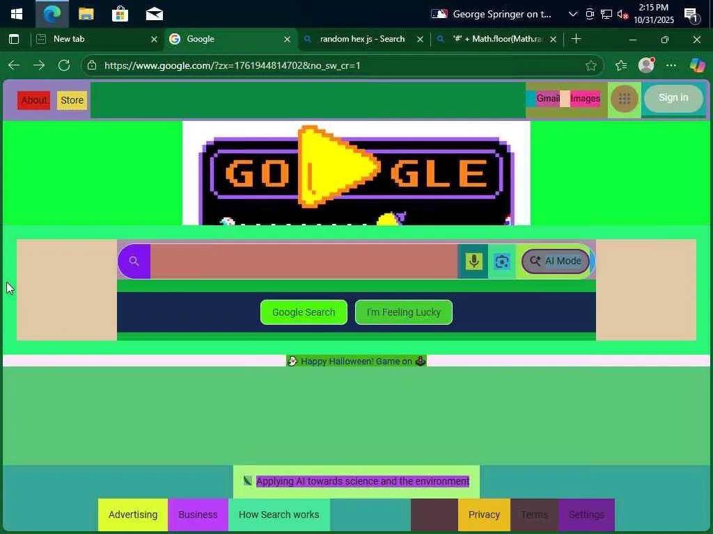713x534 pixels.
Task: Click the muted speaker volume icon
Action: pyautogui.click(x=622, y=14)
